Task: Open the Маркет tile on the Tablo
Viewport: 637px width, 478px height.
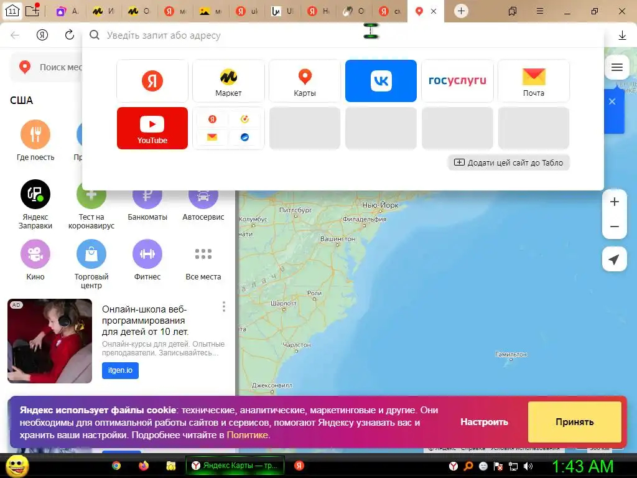Action: click(x=228, y=81)
